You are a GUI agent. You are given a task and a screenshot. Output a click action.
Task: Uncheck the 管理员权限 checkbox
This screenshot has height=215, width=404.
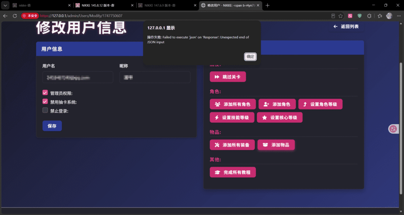pyautogui.click(x=45, y=92)
